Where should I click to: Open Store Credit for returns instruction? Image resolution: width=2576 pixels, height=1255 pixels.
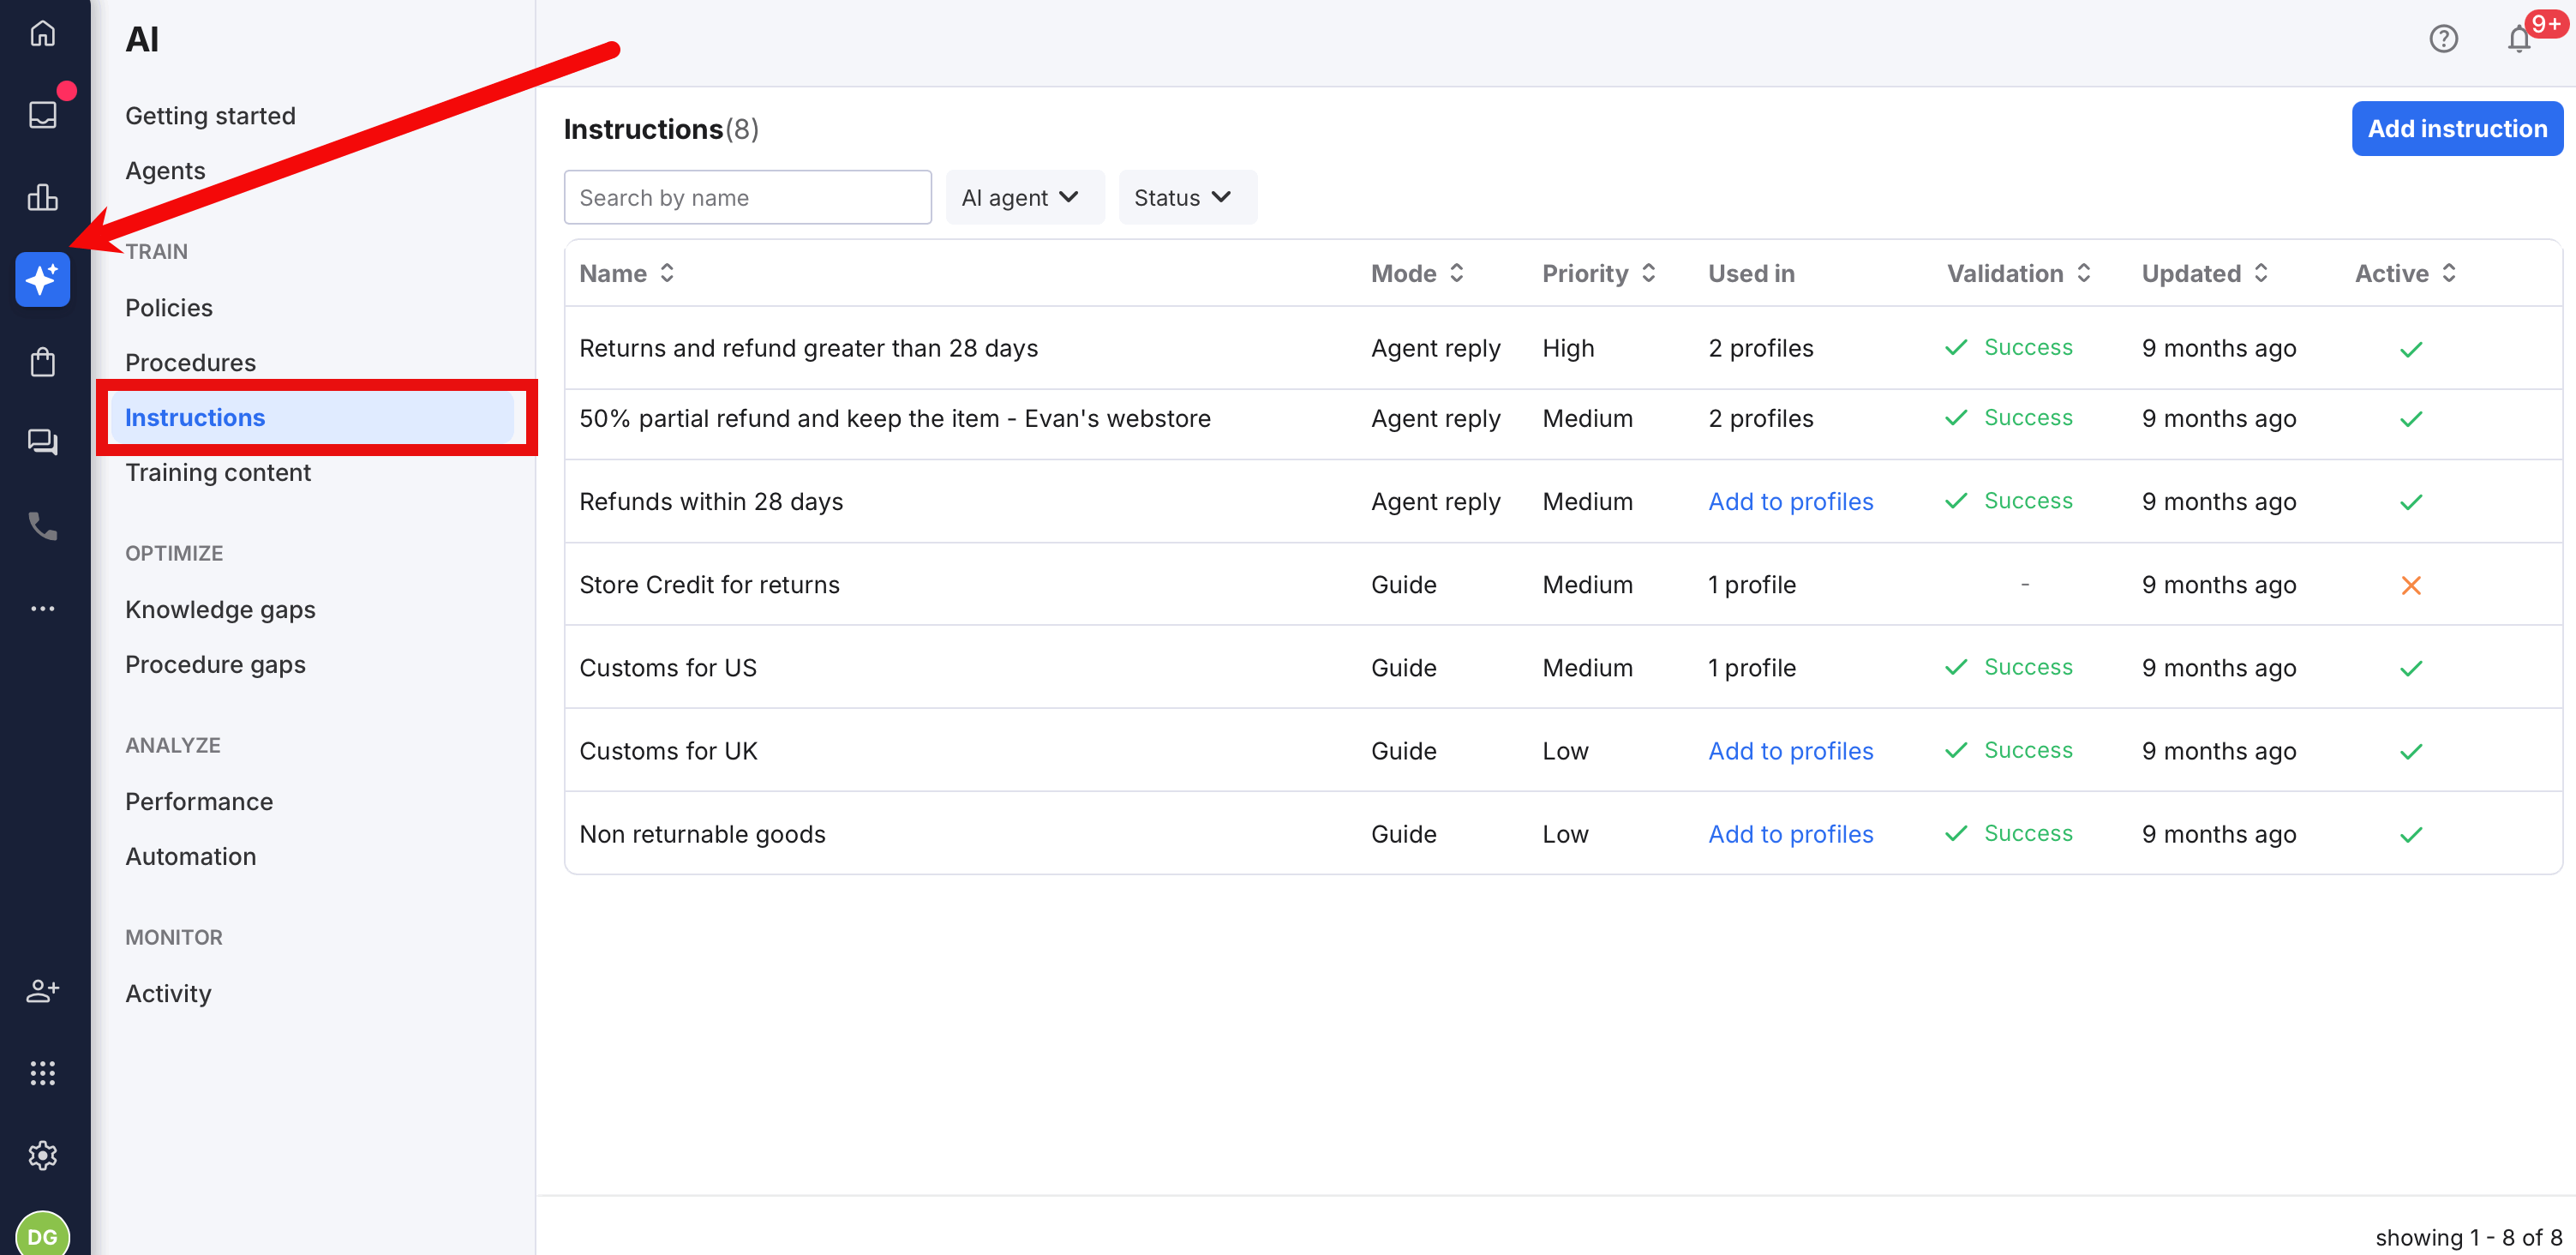tap(709, 585)
